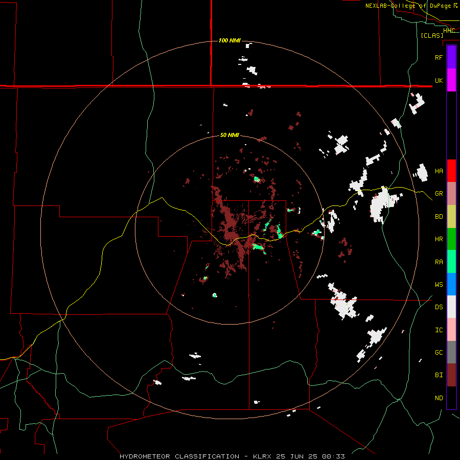
Task: Click the UK legend label
Action: pos(439,81)
